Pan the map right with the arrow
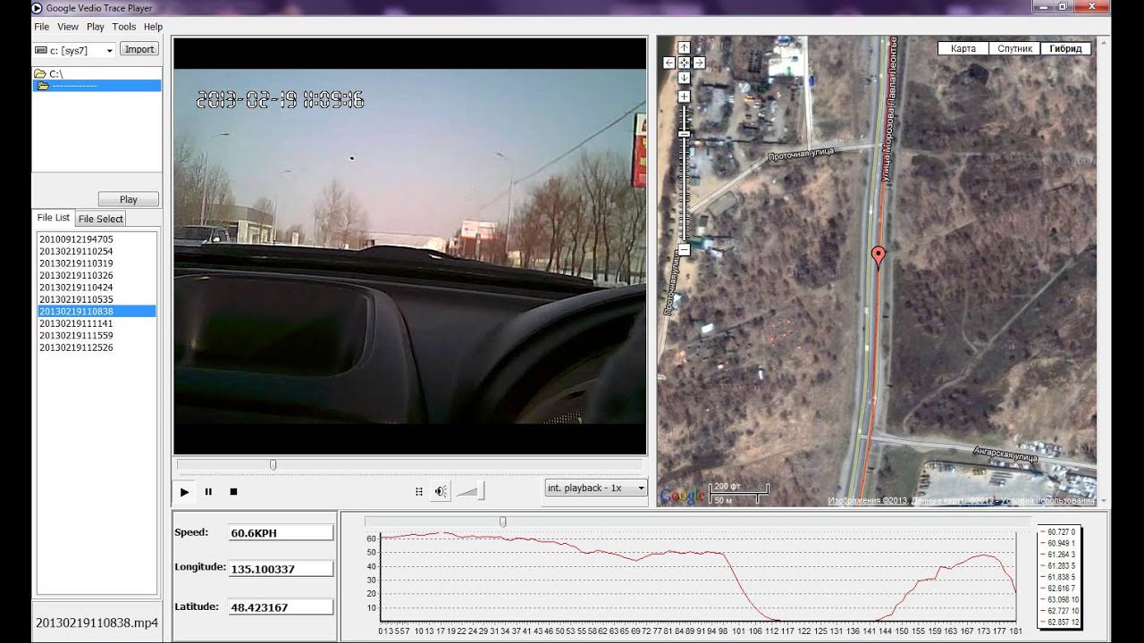Image resolution: width=1144 pixels, height=643 pixels. [699, 63]
